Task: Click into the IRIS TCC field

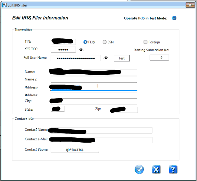Action: pyautogui.click(x=63, y=50)
